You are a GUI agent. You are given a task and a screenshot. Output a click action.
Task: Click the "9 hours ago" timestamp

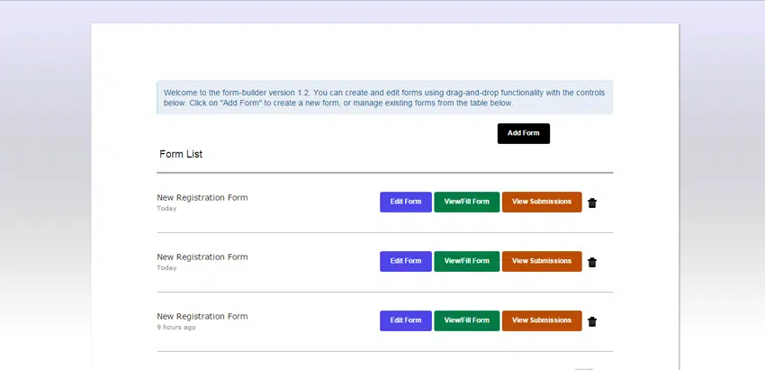pos(175,327)
